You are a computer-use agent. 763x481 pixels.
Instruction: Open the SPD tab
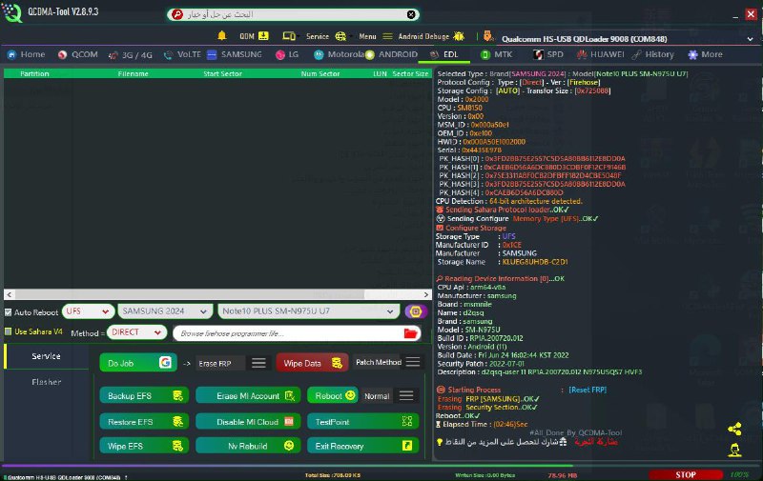548,54
